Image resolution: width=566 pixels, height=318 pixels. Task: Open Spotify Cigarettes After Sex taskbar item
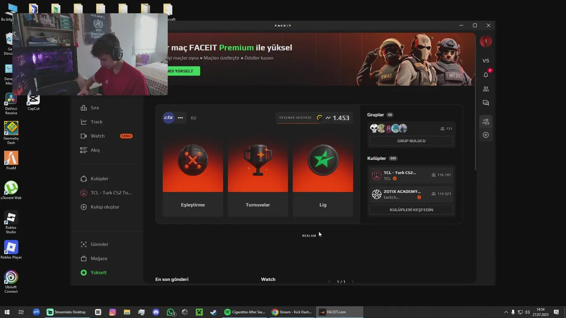[245, 312]
